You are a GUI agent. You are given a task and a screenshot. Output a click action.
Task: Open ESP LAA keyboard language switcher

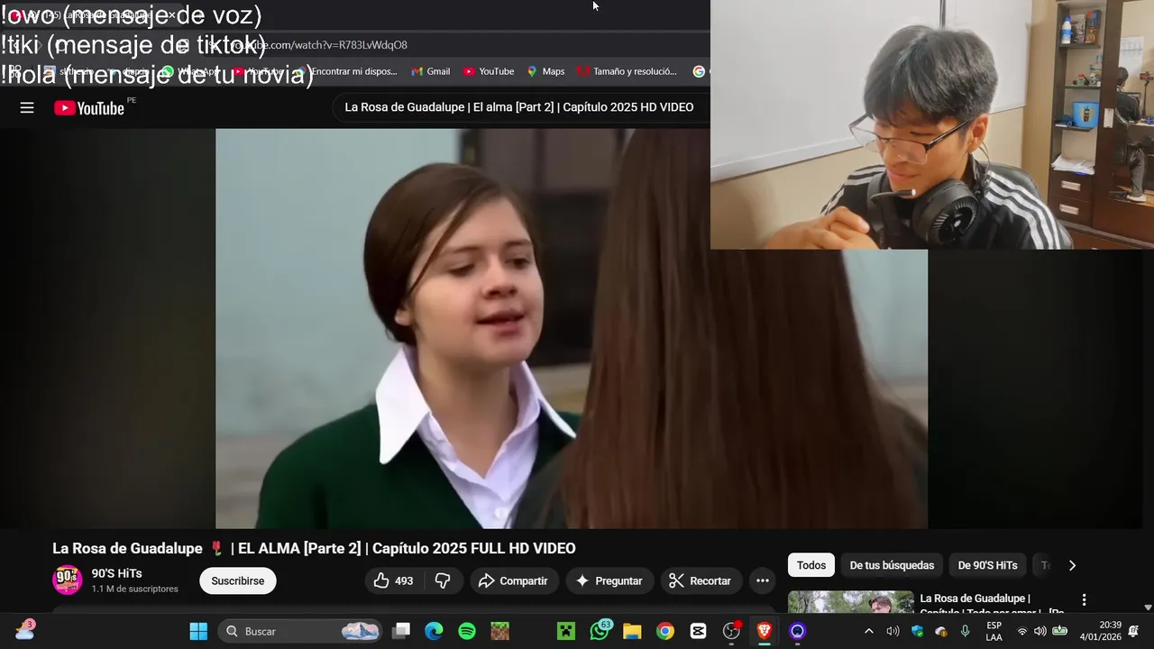pyautogui.click(x=994, y=631)
